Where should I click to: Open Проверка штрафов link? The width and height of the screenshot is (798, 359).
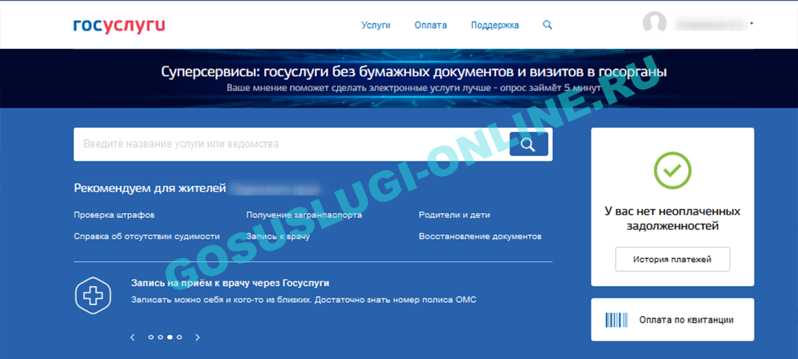114,215
